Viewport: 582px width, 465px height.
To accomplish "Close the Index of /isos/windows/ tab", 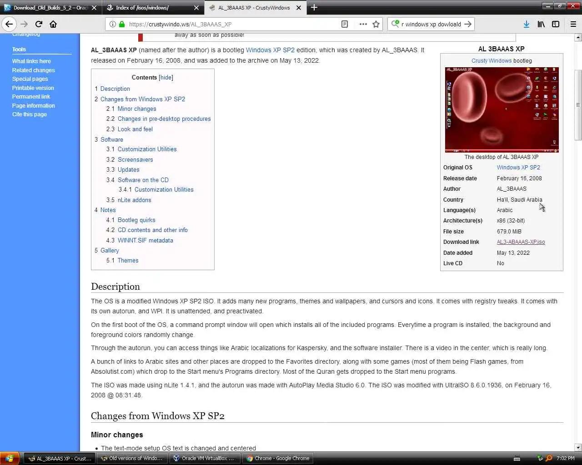I will coord(196,8).
